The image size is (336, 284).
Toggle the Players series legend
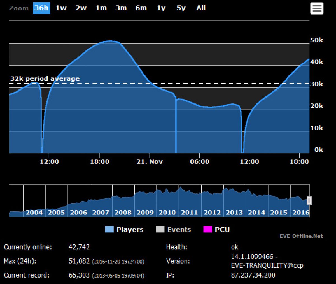tap(130, 230)
